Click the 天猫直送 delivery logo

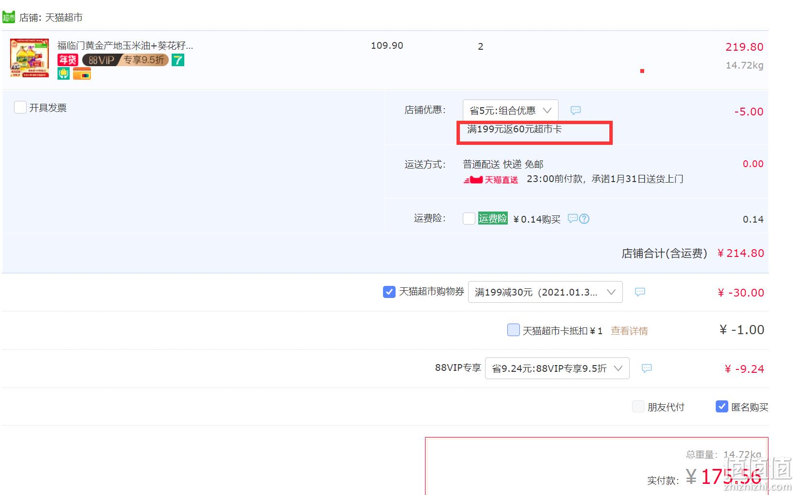pyautogui.click(x=491, y=180)
